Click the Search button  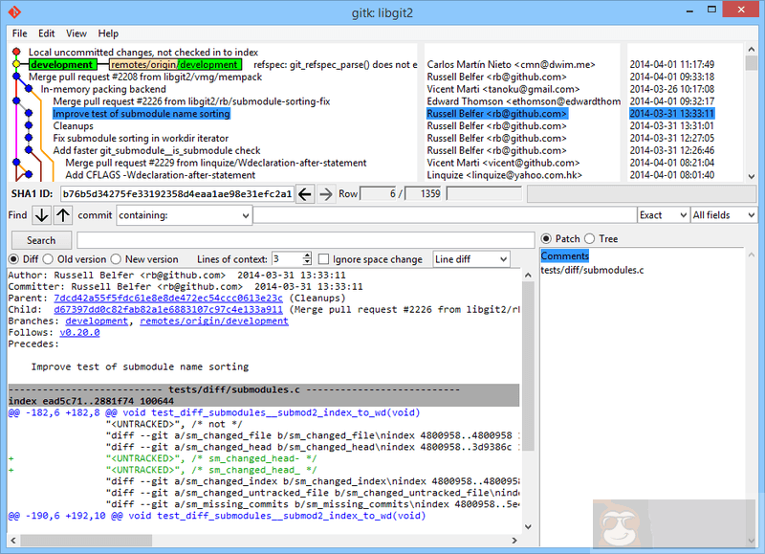40,240
